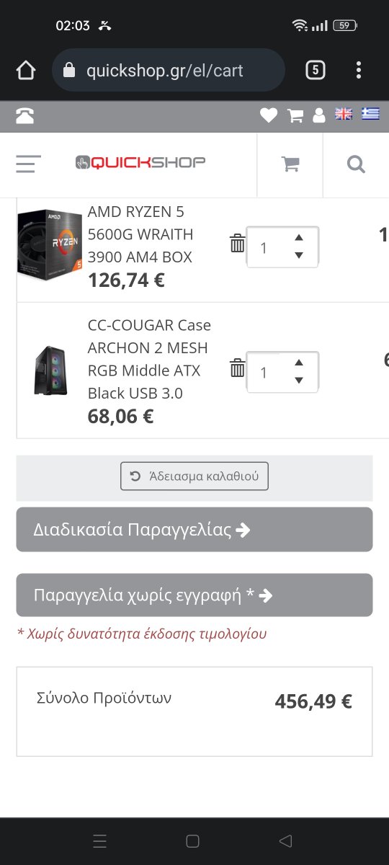The image size is (389, 865).
Task: Tap the phone contact icon
Action: [x=25, y=115]
